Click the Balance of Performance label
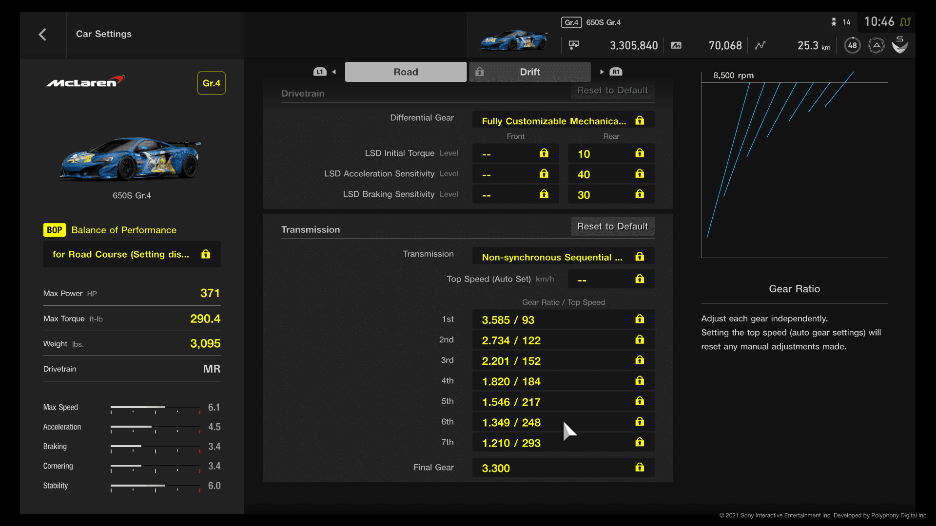Screen dimensions: 936x526 coord(124,230)
